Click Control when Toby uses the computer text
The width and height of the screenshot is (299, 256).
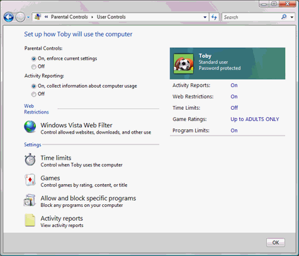point(81,165)
